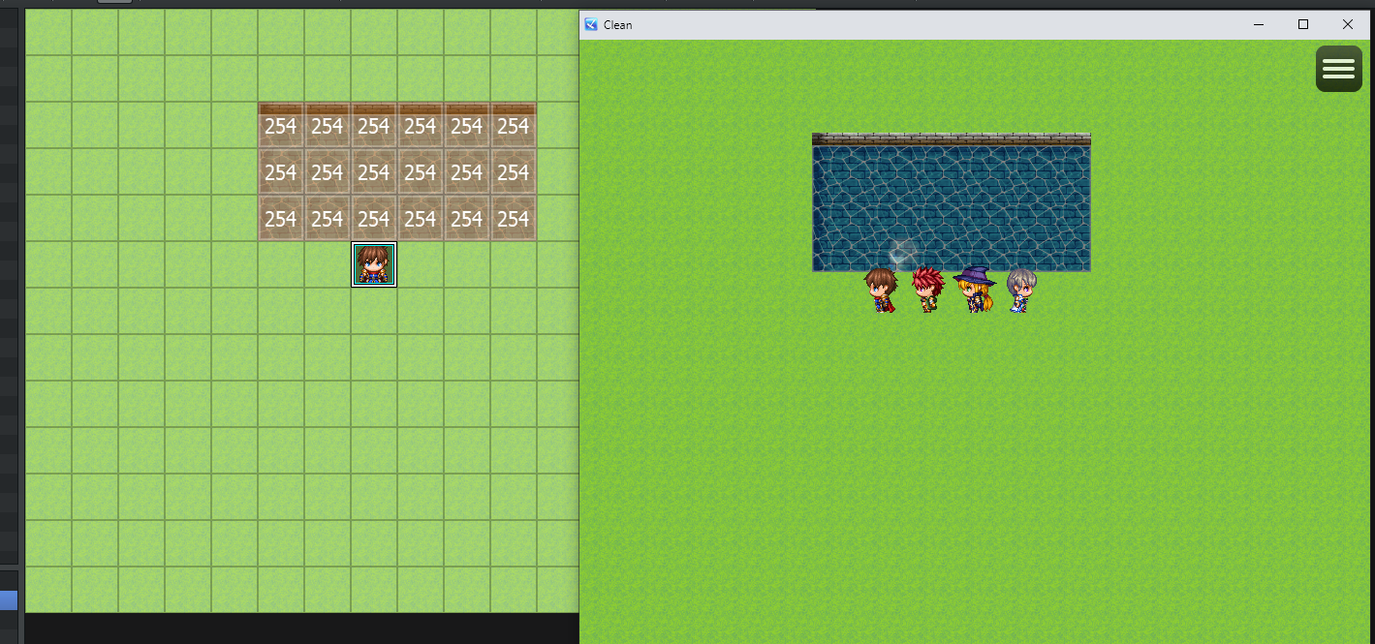Select the bottom-right 254 region tile
1375x644 pixels.
click(x=514, y=219)
